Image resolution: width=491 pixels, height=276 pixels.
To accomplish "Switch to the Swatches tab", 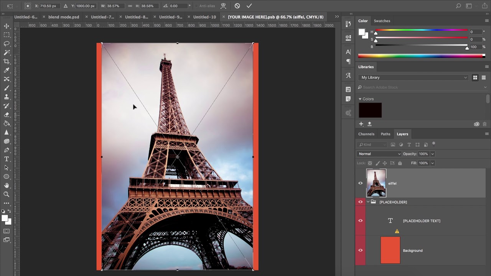I will 382,21.
